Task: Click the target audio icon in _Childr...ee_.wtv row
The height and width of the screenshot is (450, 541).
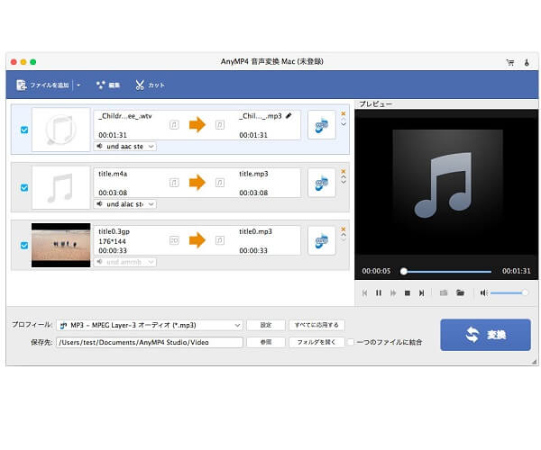Action: tap(220, 124)
